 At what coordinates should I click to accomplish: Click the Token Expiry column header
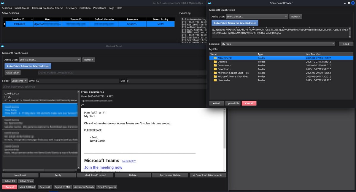coord(160,19)
